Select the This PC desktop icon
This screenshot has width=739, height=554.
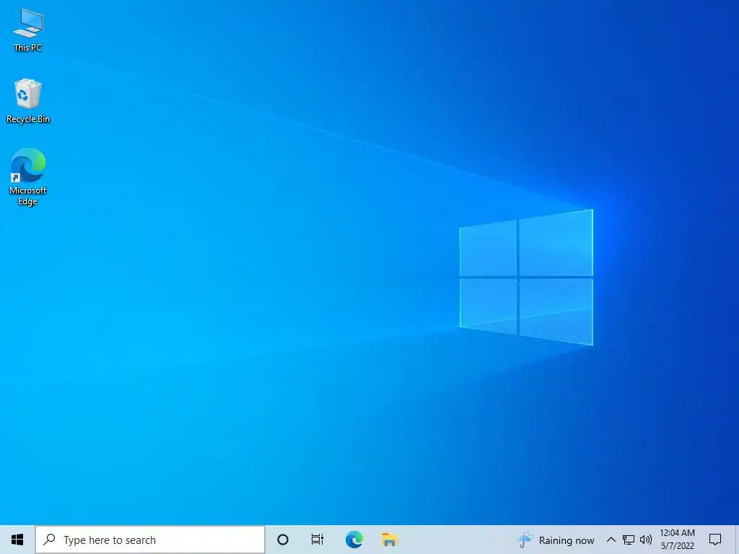click(28, 30)
